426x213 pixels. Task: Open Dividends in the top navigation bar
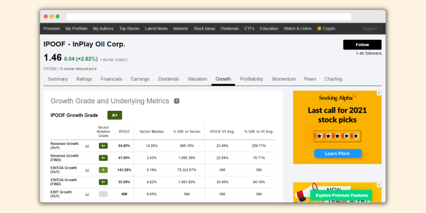tap(230, 29)
